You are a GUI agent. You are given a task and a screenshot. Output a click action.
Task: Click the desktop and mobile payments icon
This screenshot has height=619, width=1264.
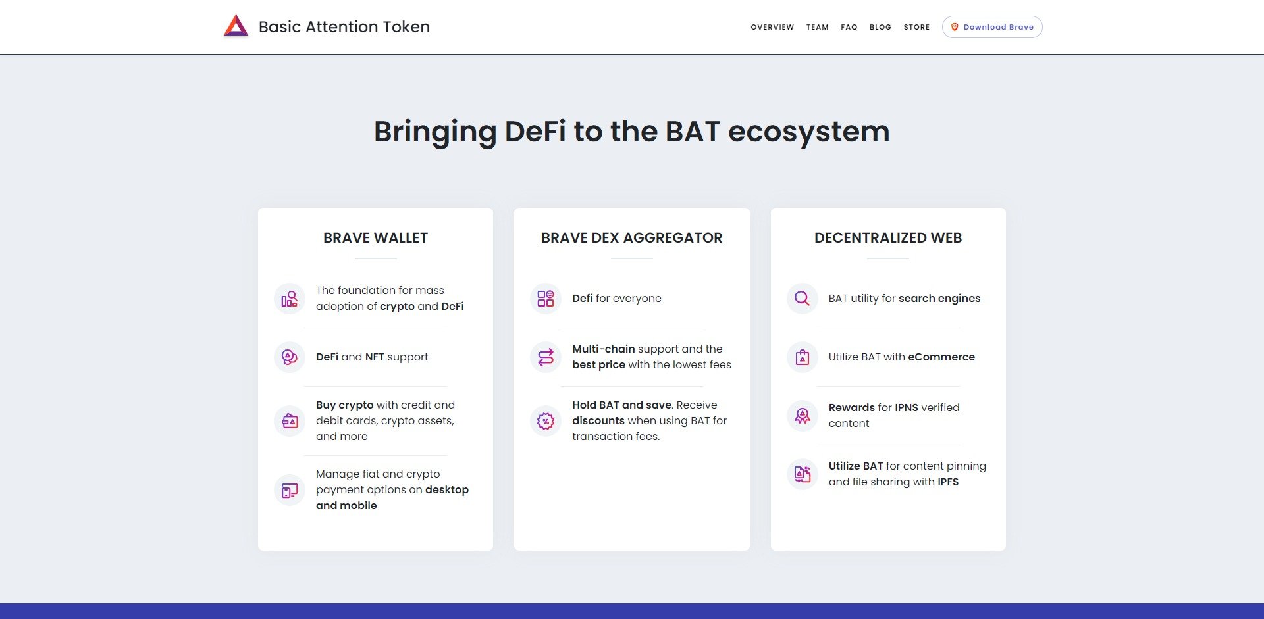(289, 489)
